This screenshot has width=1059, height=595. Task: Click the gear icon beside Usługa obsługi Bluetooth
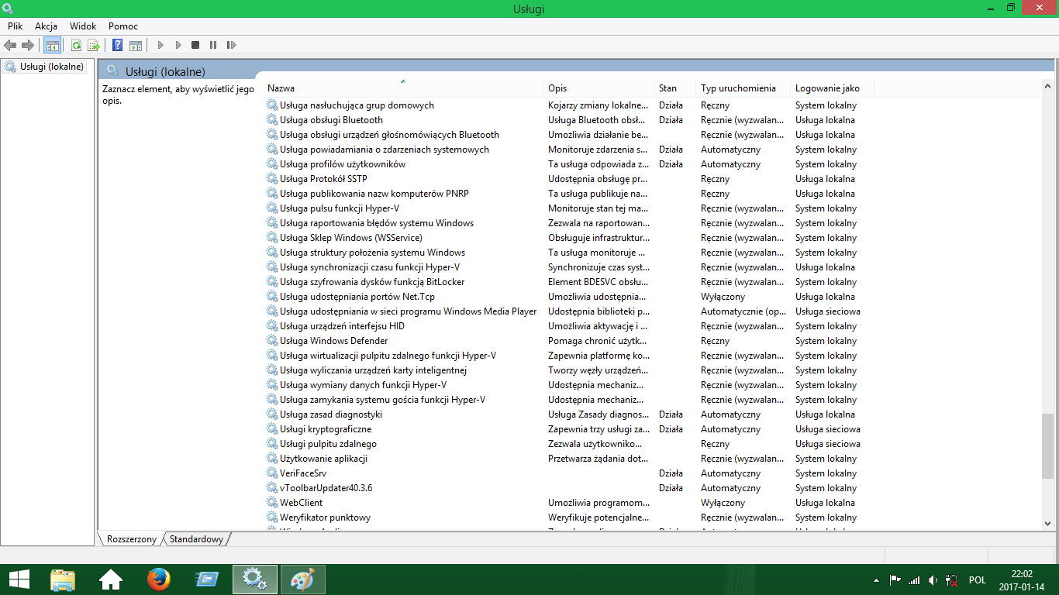pyautogui.click(x=272, y=120)
